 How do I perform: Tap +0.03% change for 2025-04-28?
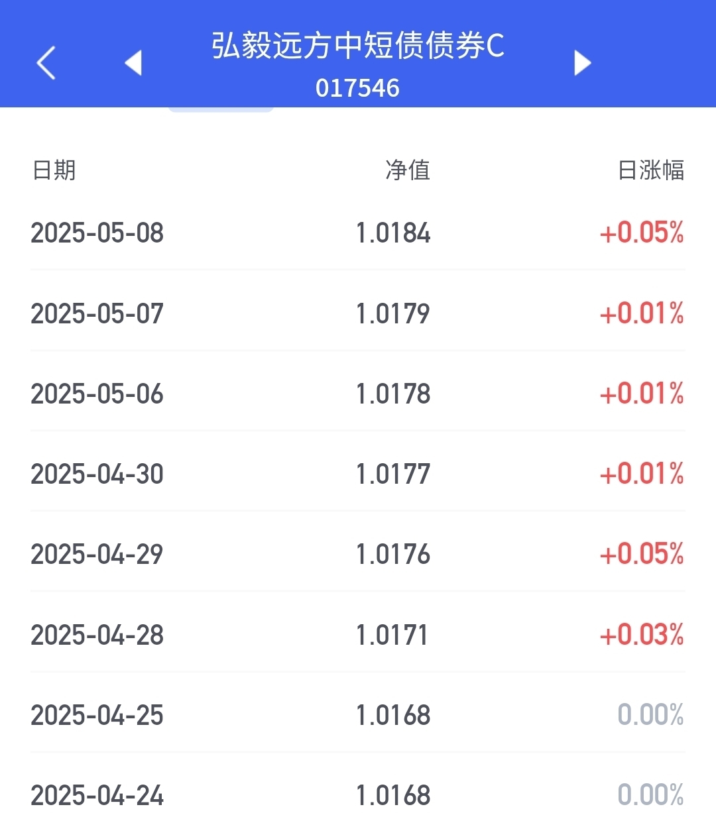click(642, 635)
